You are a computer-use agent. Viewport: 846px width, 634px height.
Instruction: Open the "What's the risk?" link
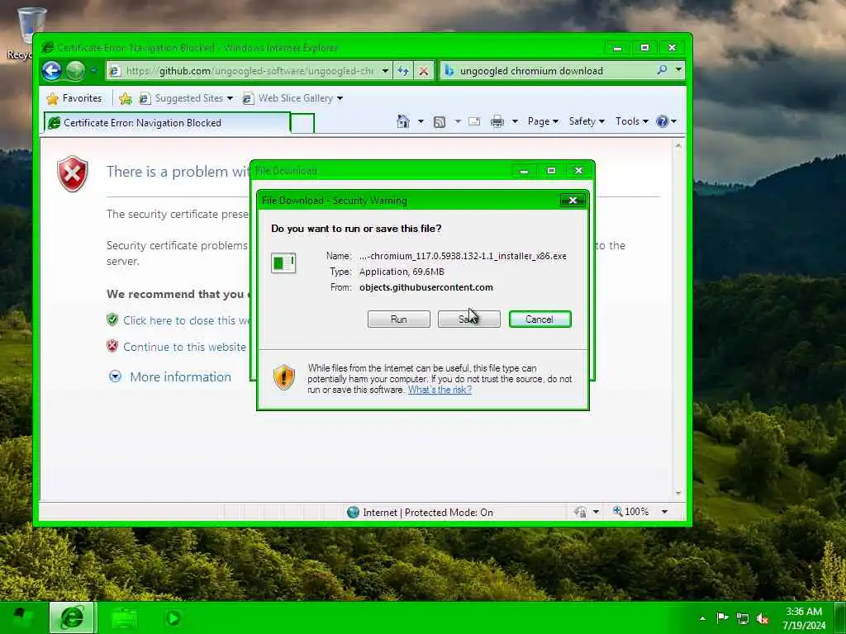(440, 390)
